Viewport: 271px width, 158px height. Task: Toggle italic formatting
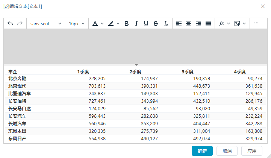pos(136,23)
